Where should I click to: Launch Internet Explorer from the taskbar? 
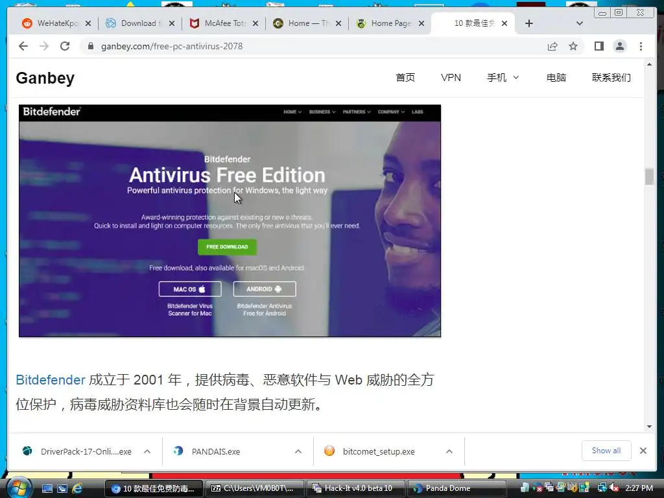[78, 489]
